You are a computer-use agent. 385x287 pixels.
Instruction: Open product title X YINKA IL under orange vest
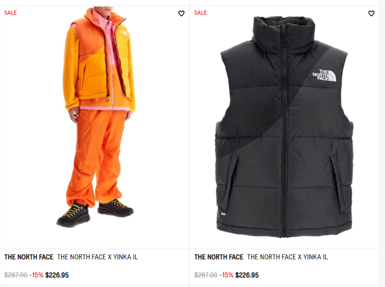point(98,257)
